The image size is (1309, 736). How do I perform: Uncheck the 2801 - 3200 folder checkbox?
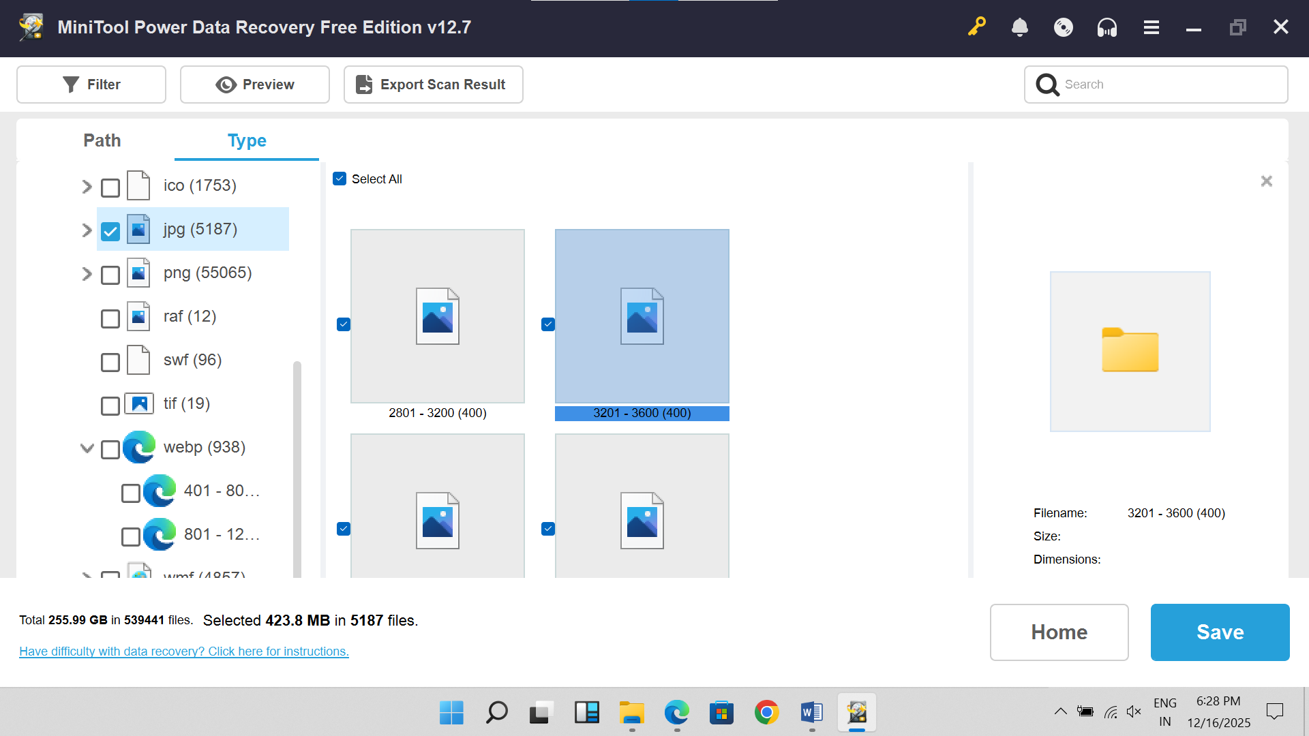point(344,324)
